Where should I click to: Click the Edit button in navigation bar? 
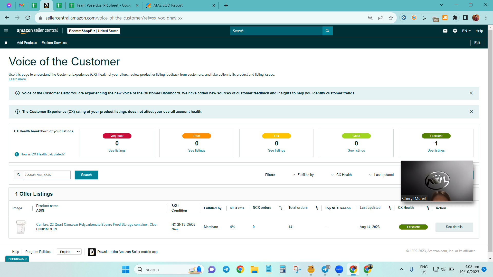(477, 43)
